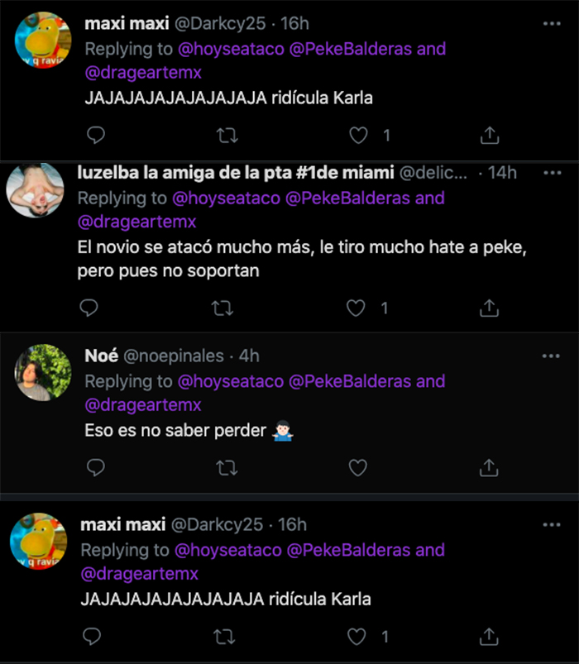Toggle like on the bottom maxi maxi tweet
Screen dimensions: 579x664
click(x=355, y=637)
